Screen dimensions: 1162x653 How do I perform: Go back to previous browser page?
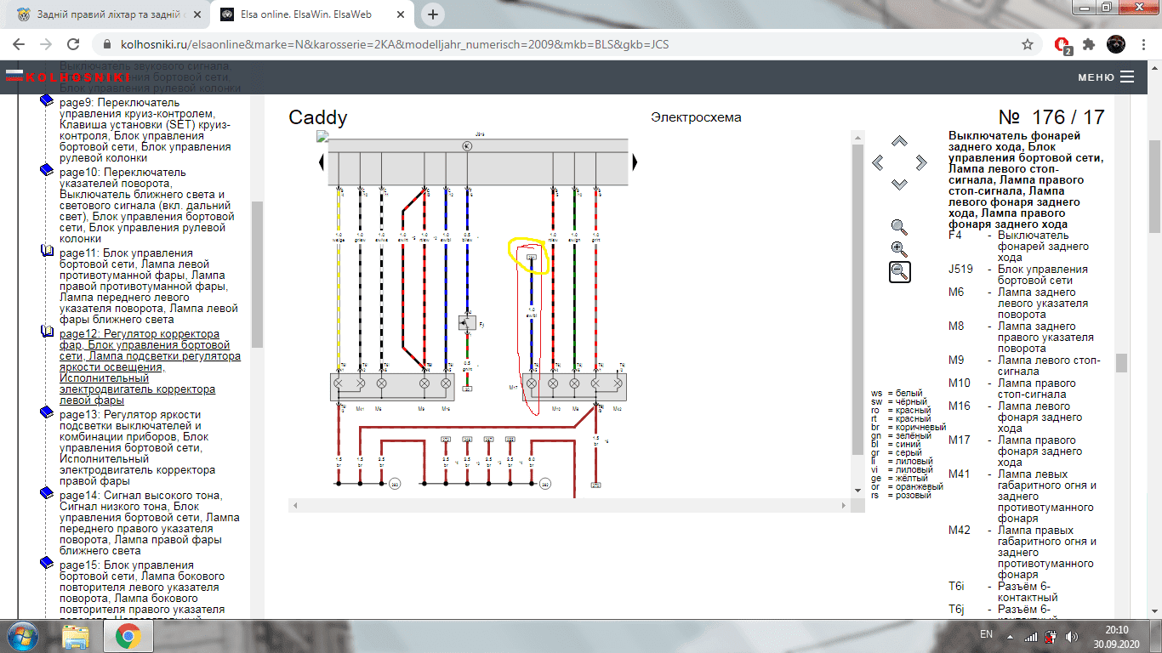pyautogui.click(x=19, y=44)
